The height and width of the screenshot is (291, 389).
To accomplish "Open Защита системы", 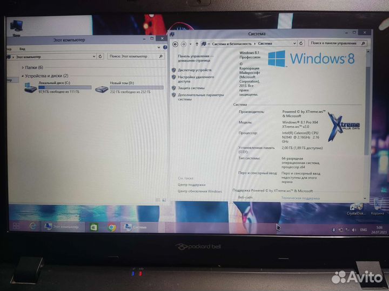I will [191, 88].
